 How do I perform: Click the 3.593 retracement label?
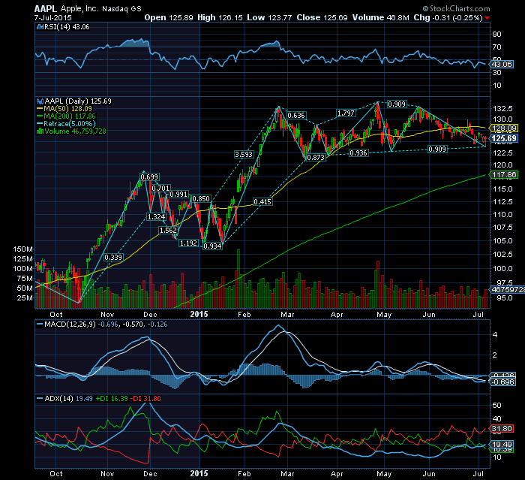(x=244, y=154)
